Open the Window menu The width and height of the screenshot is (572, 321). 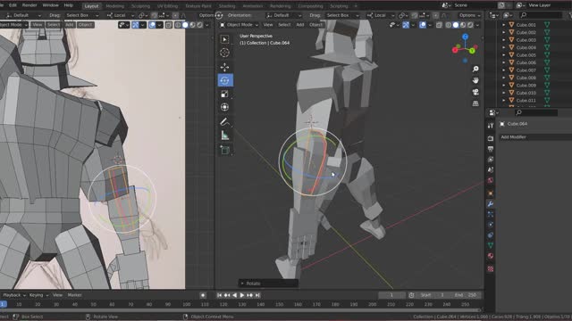50,5
